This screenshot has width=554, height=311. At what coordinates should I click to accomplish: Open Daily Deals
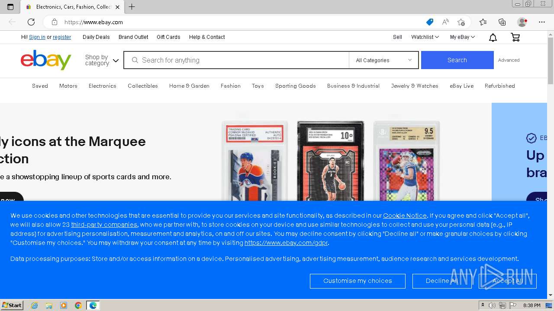click(x=96, y=37)
